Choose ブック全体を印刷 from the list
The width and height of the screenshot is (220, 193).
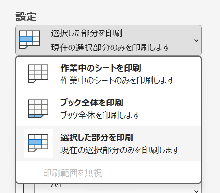109,109
